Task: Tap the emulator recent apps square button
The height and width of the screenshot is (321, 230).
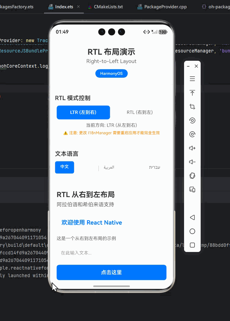Action: coord(192,245)
